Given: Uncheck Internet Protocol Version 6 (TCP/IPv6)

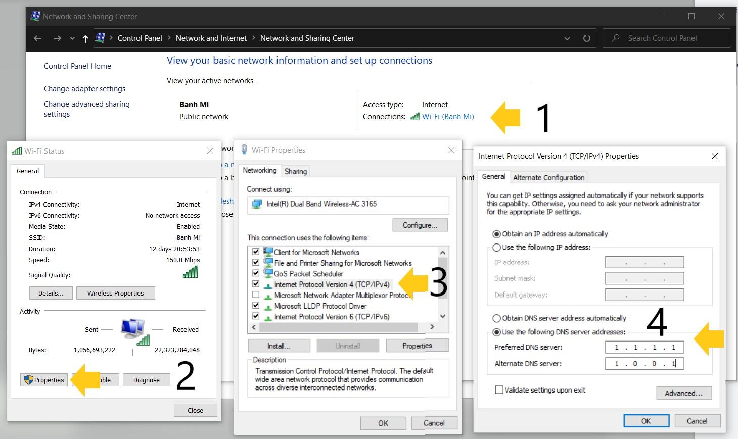Looking at the screenshot, I should click(256, 317).
